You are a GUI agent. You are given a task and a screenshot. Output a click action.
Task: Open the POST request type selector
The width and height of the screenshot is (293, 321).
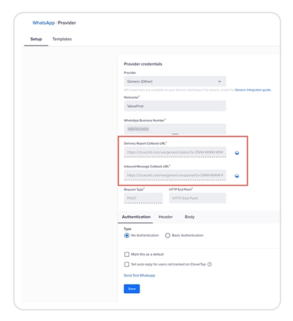(x=143, y=198)
